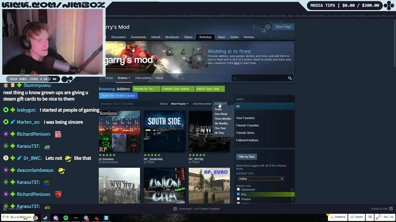Open Steam from the taskbar

(x=45, y=218)
